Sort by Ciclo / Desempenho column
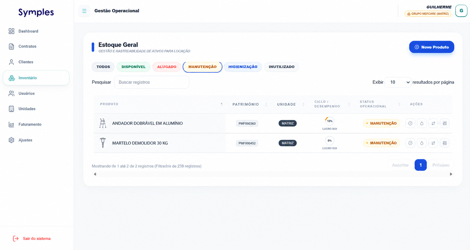This screenshot has height=250, width=470. coord(330,104)
